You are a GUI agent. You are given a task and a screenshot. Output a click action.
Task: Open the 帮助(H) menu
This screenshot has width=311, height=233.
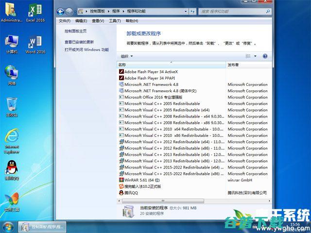132,21
